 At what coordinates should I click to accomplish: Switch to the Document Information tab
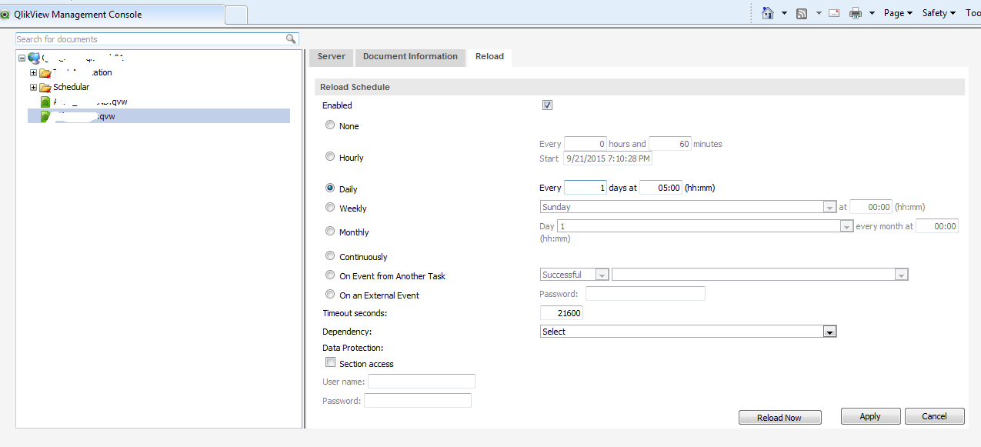(x=410, y=57)
